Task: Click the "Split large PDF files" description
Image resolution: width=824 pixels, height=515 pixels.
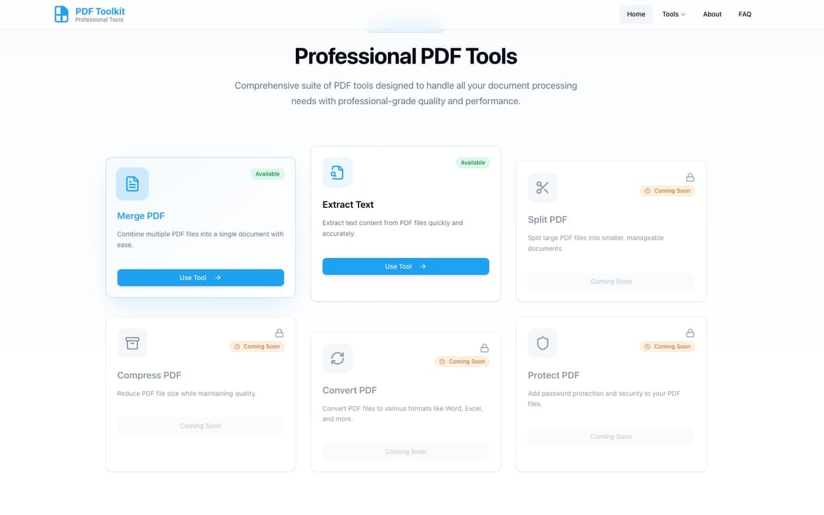Action: [596, 243]
